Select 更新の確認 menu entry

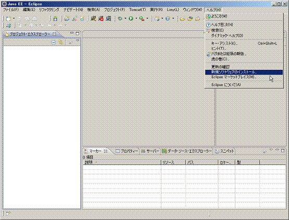(x=244, y=67)
